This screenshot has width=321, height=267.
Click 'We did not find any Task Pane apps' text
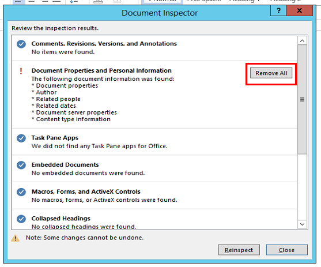coord(100,146)
